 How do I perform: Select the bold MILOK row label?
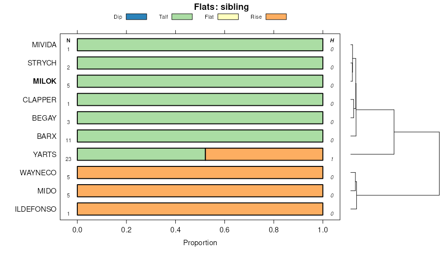click(45, 81)
